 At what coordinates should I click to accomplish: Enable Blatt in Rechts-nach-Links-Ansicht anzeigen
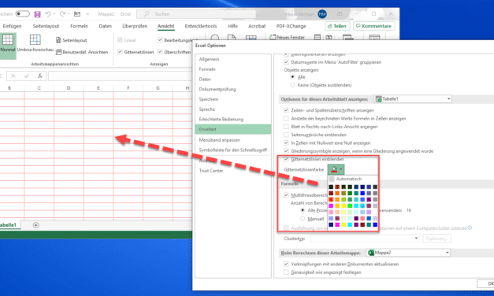click(x=286, y=127)
